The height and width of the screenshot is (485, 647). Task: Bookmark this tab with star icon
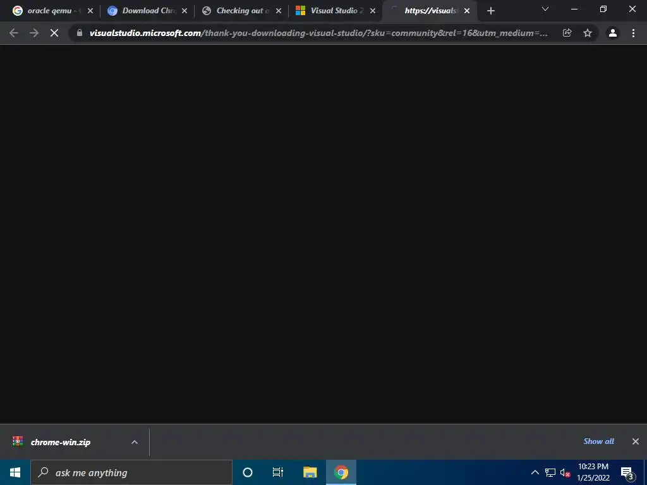[588, 33]
